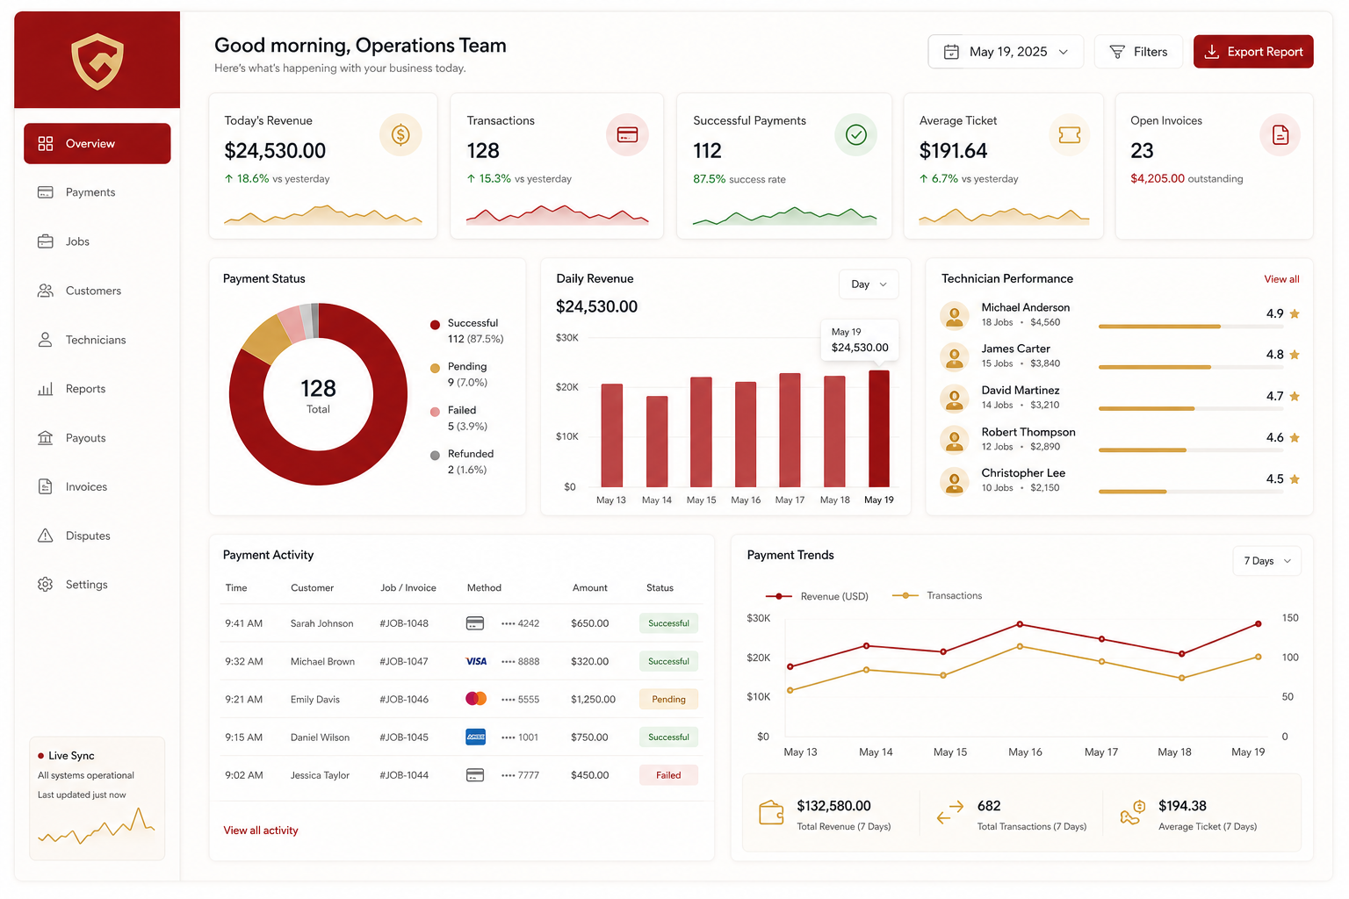1349x899 pixels.
Task: Click the star next to Michael Anderson's 4.9 rating
Action: [1295, 313]
